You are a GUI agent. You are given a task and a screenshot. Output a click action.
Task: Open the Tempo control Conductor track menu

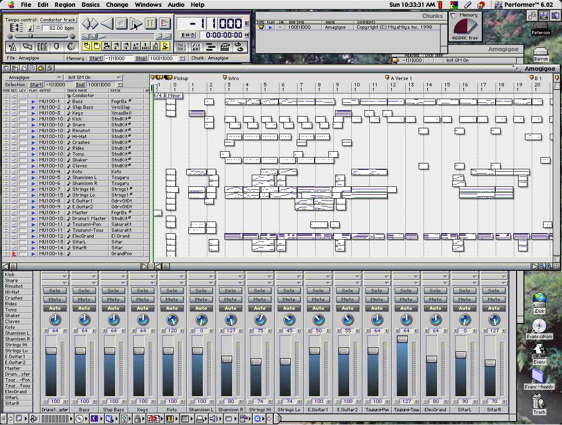click(x=58, y=20)
